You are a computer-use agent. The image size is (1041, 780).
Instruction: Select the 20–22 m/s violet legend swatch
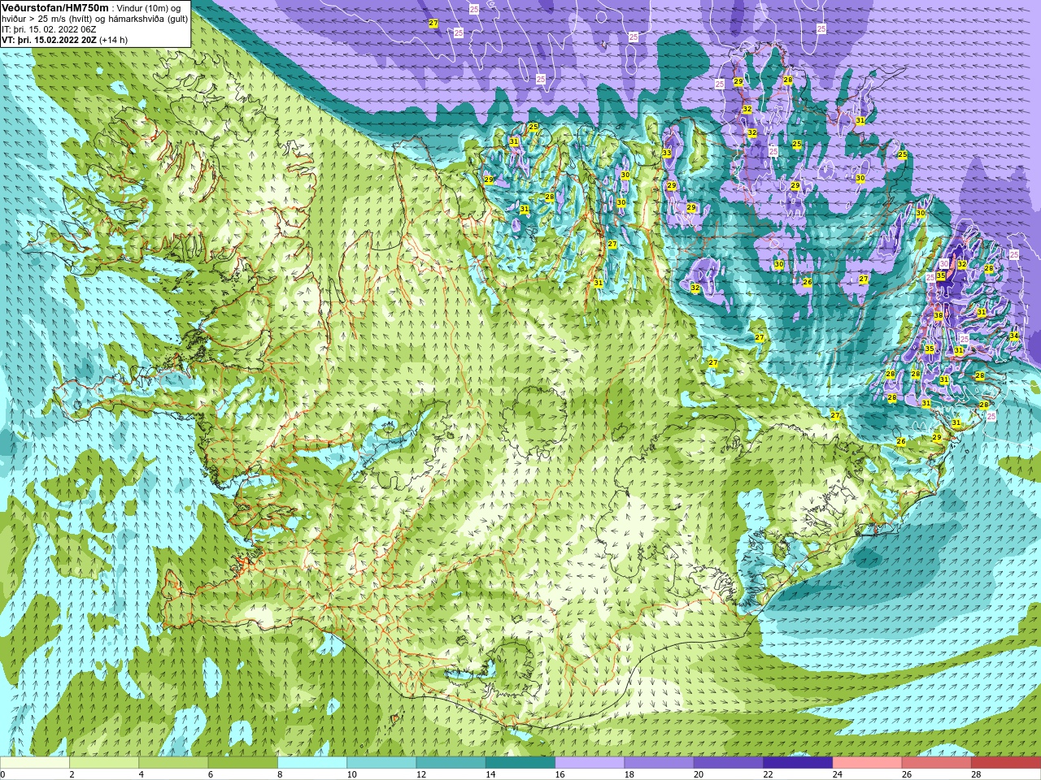click(729, 763)
